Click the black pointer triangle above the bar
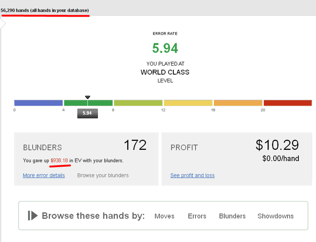Image resolution: width=316 pixels, height=242 pixels. pyautogui.click(x=88, y=97)
